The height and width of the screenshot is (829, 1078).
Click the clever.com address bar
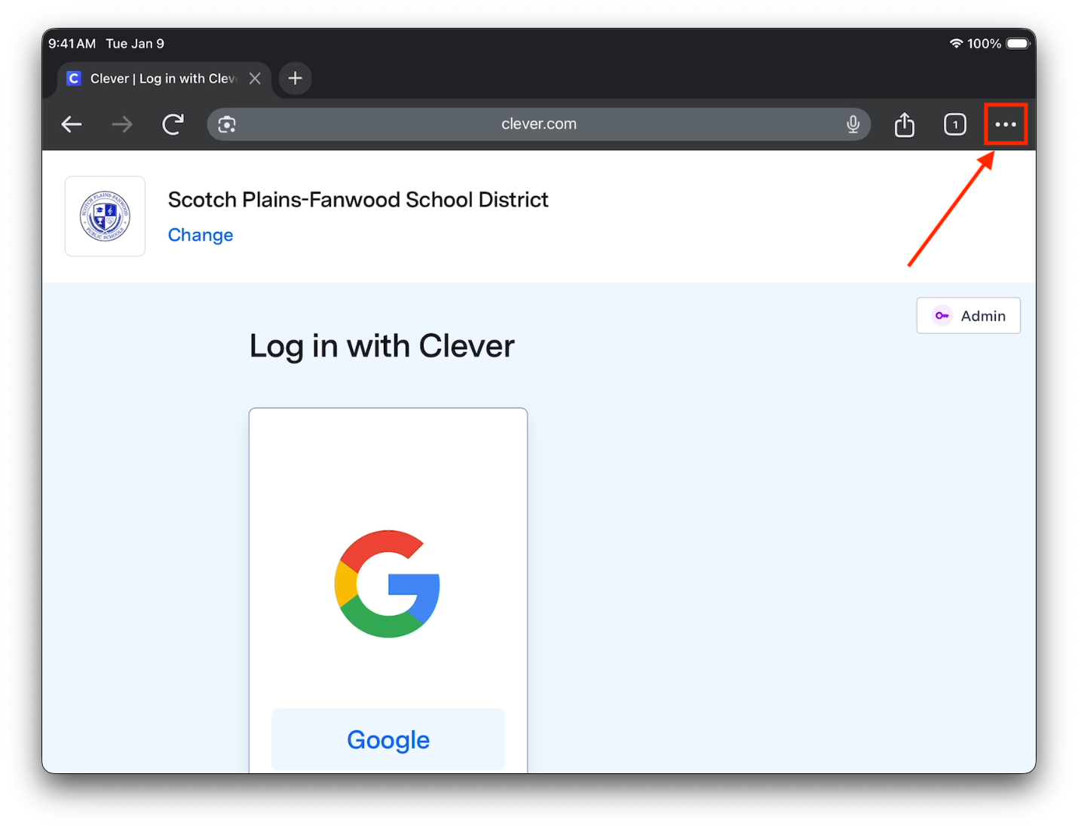click(539, 124)
